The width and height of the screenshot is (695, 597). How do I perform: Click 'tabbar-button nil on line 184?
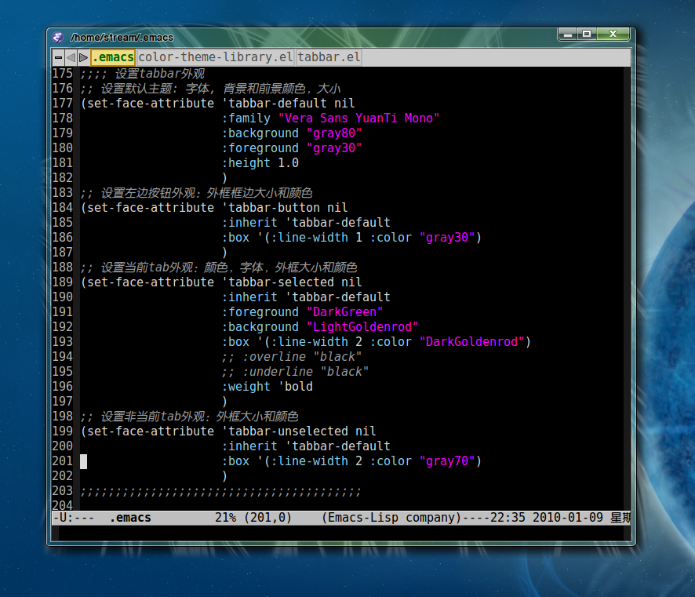tap(285, 208)
